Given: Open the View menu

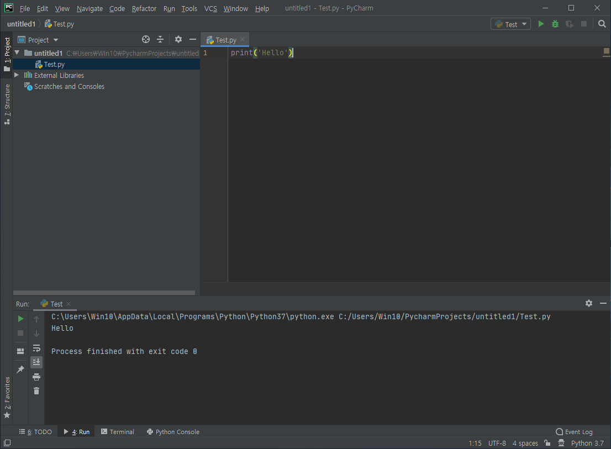Looking at the screenshot, I should [x=62, y=8].
